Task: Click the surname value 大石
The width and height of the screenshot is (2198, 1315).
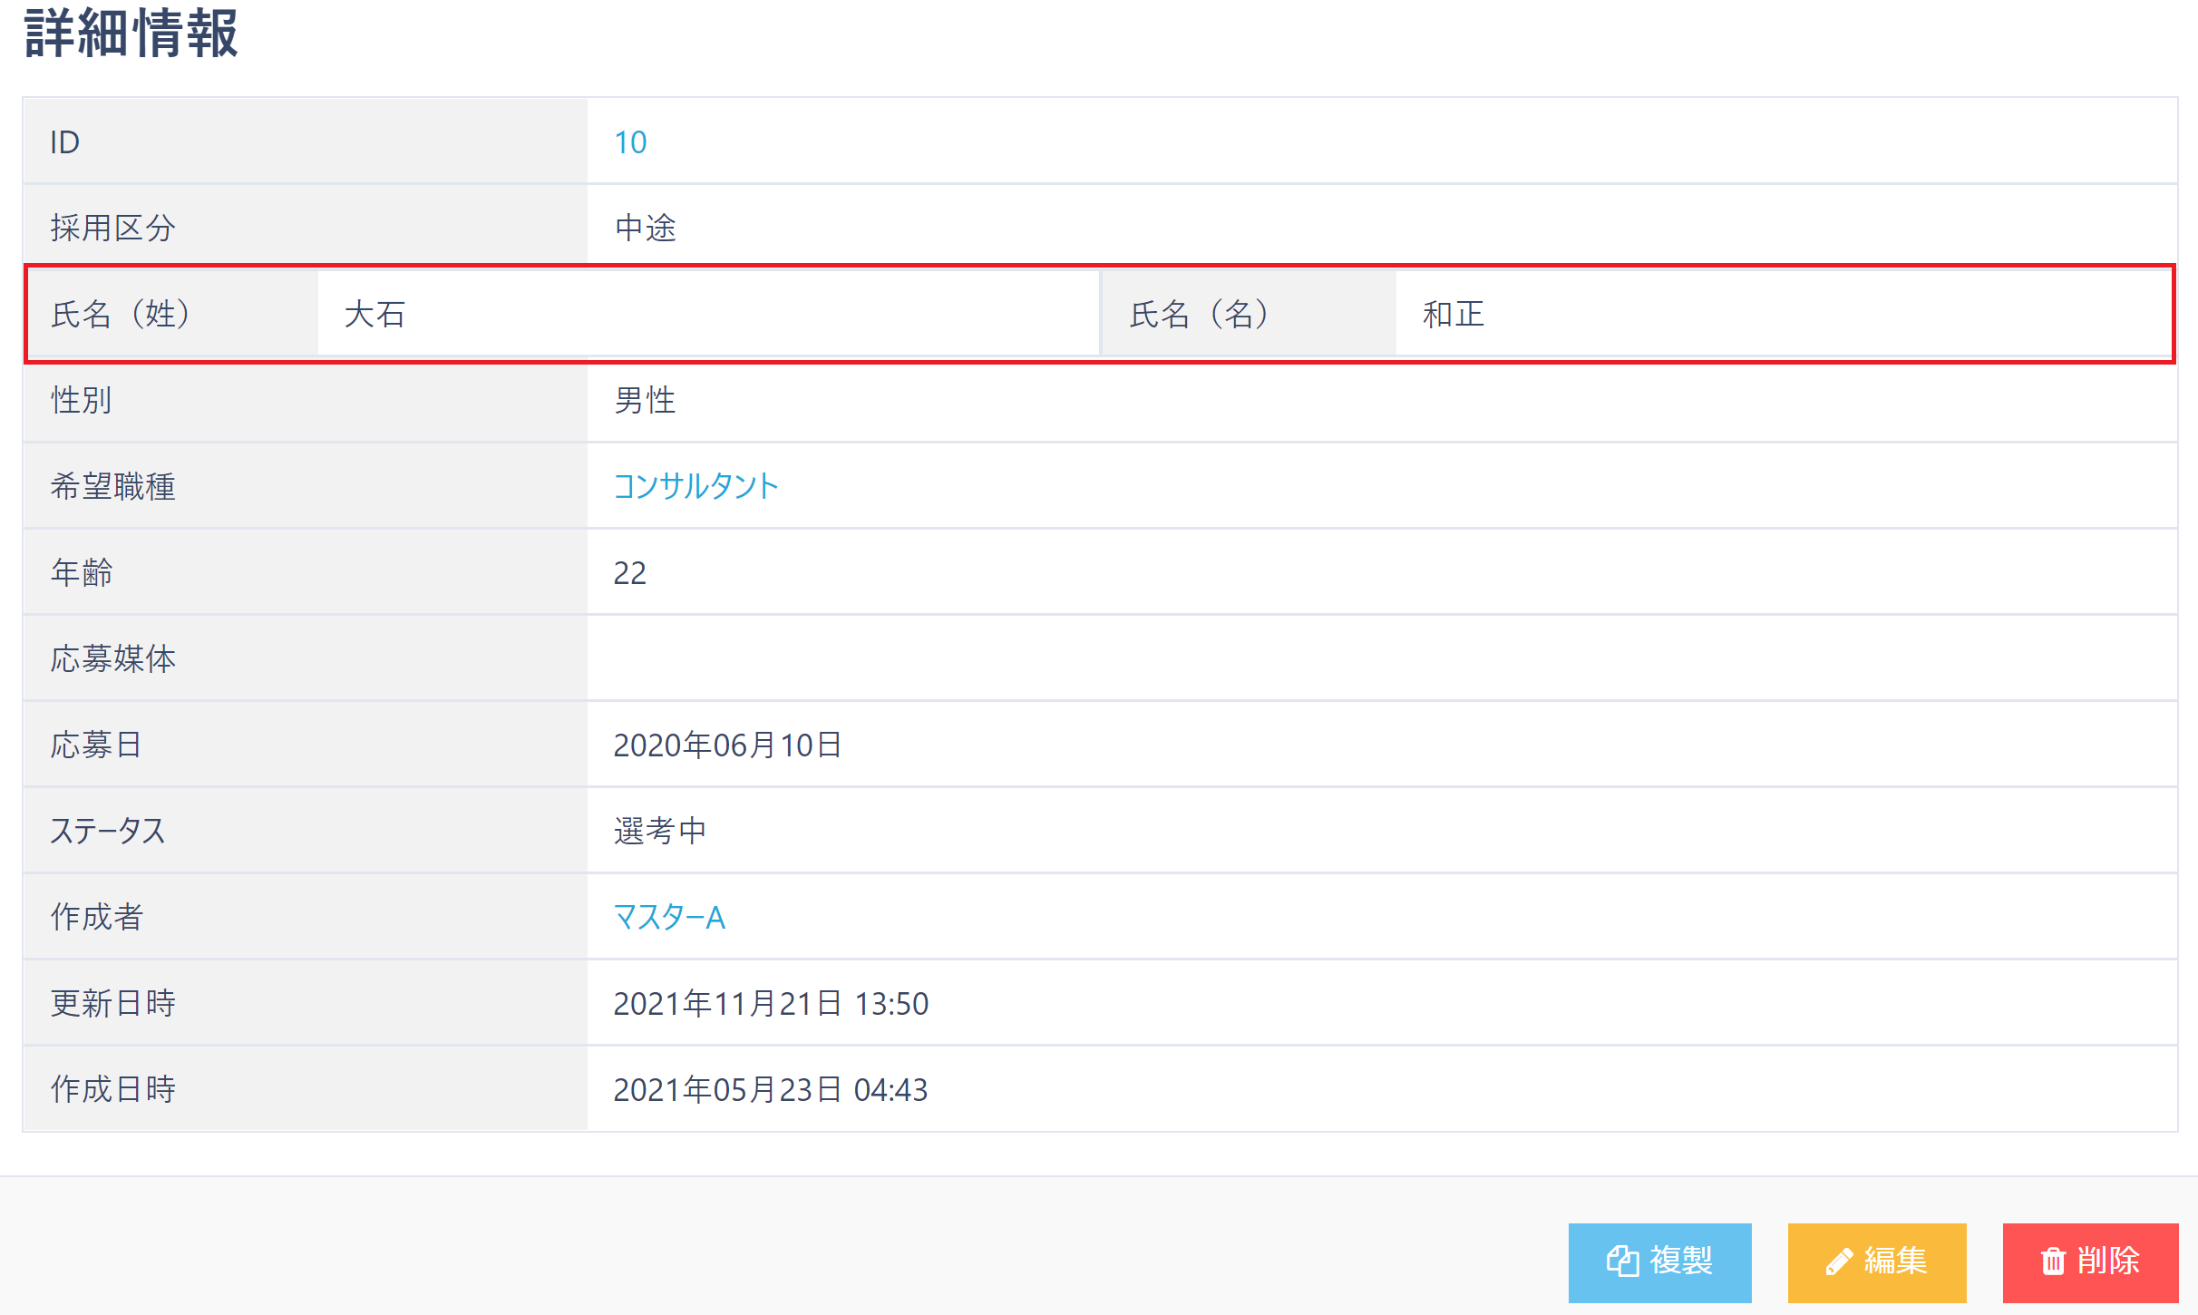Action: [374, 314]
